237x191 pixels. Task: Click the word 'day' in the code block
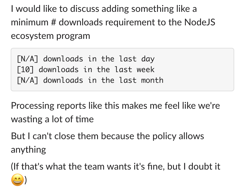[x=148, y=59]
